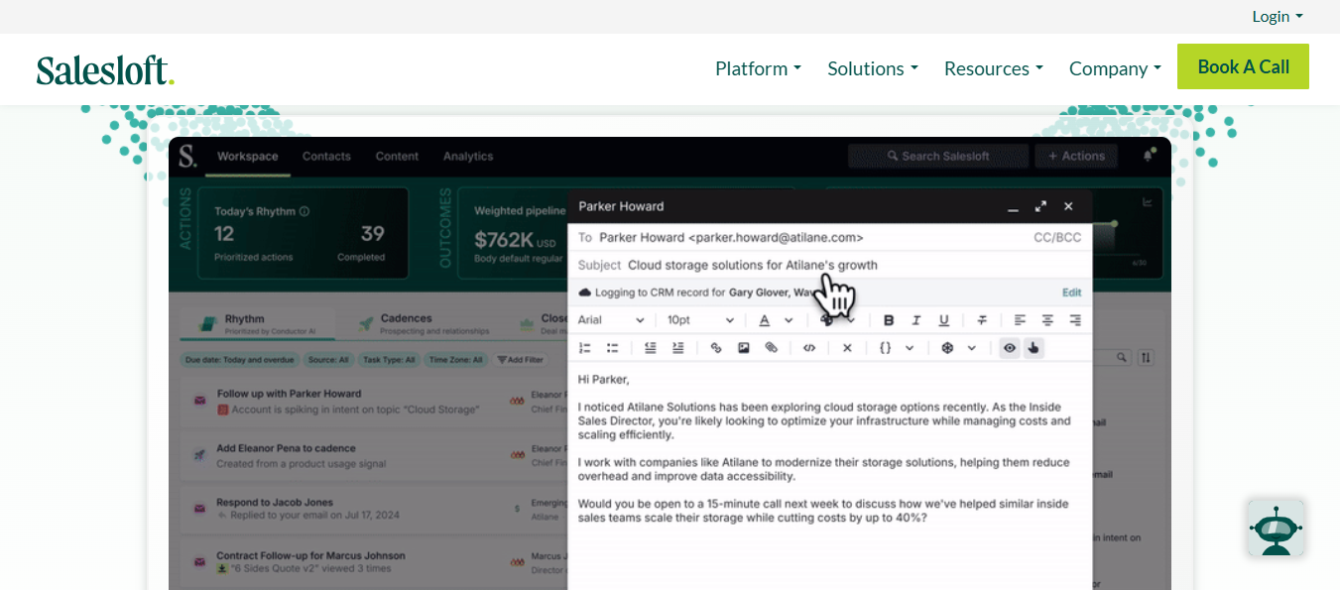Click the curly braces dynamic fields icon
The height and width of the screenshot is (590, 1340).
click(885, 348)
